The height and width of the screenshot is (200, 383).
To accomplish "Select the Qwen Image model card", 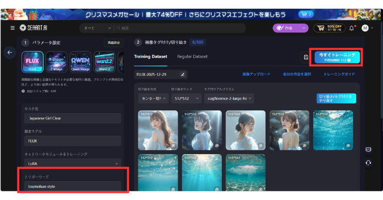I will click(x=80, y=62).
